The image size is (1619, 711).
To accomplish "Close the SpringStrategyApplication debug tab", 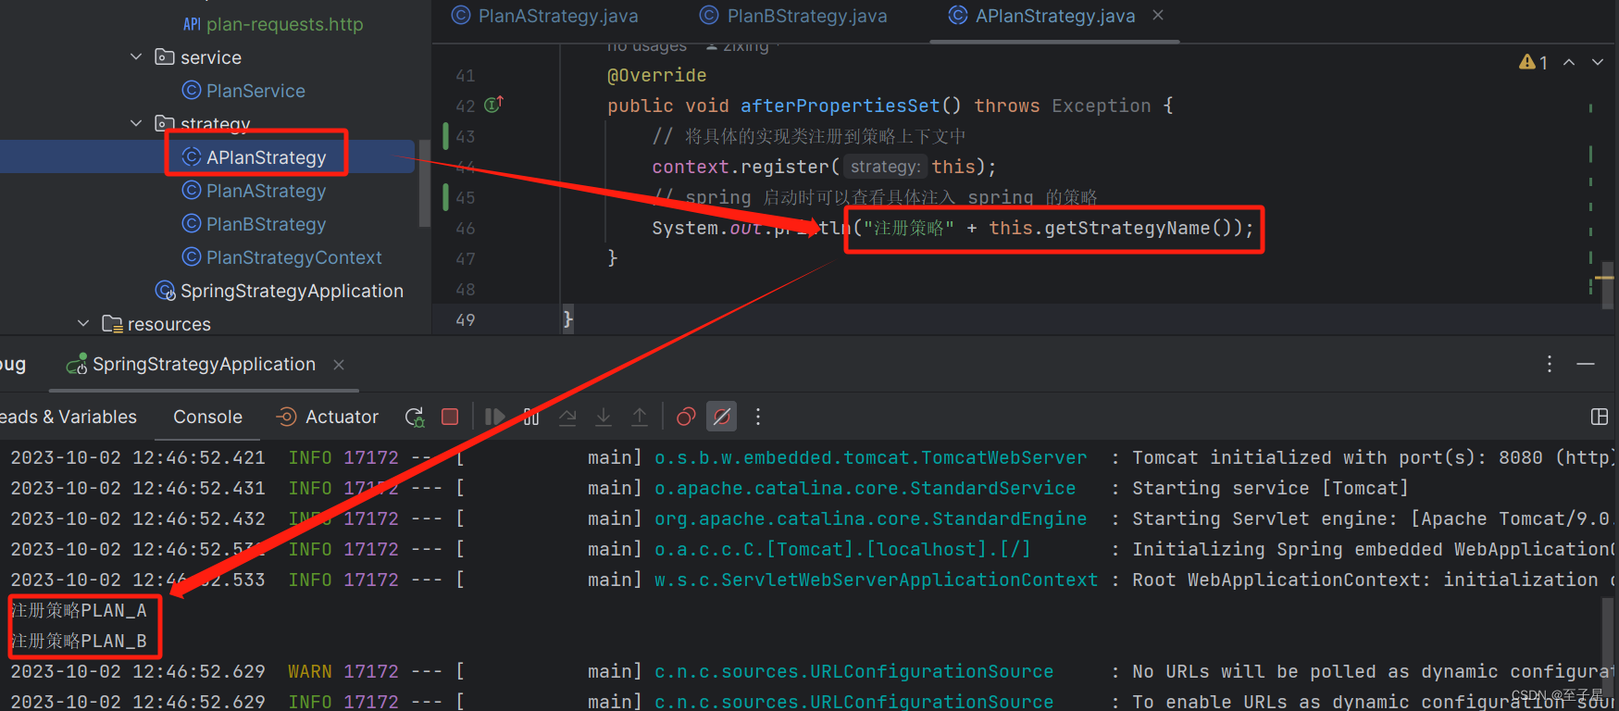I will pos(339,365).
